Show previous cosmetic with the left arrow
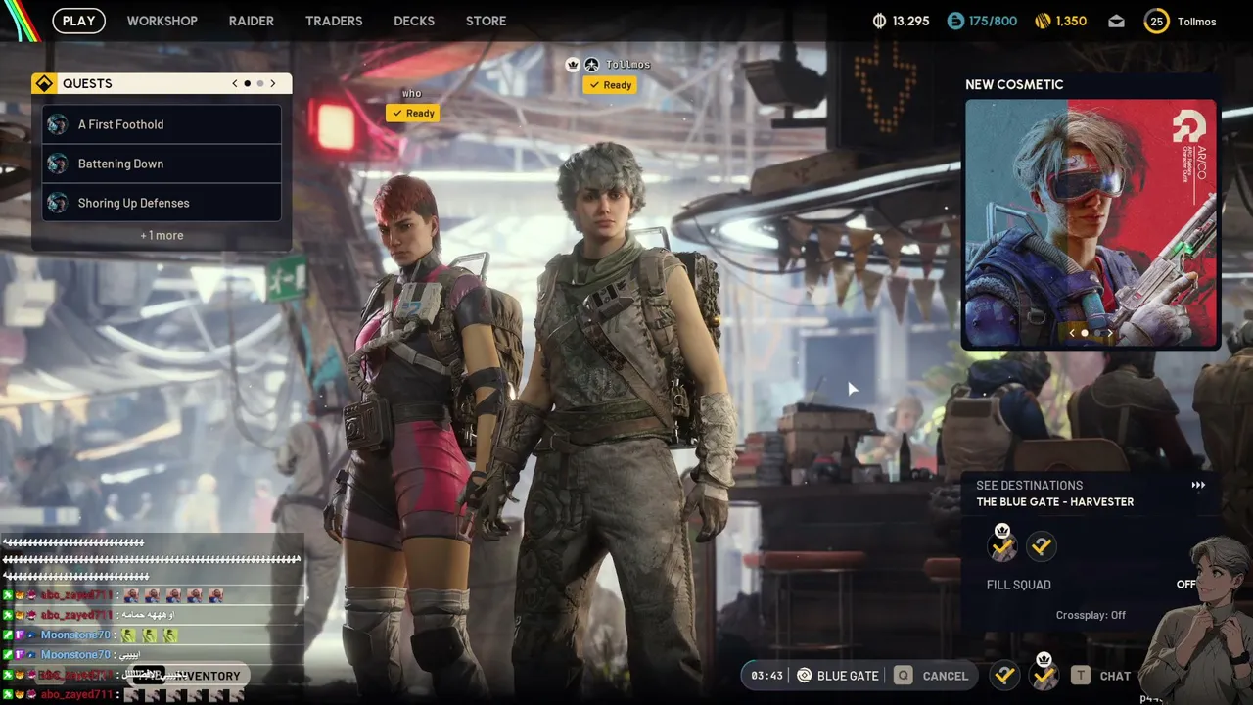Screen dimensions: 1253x705 click(x=1072, y=333)
